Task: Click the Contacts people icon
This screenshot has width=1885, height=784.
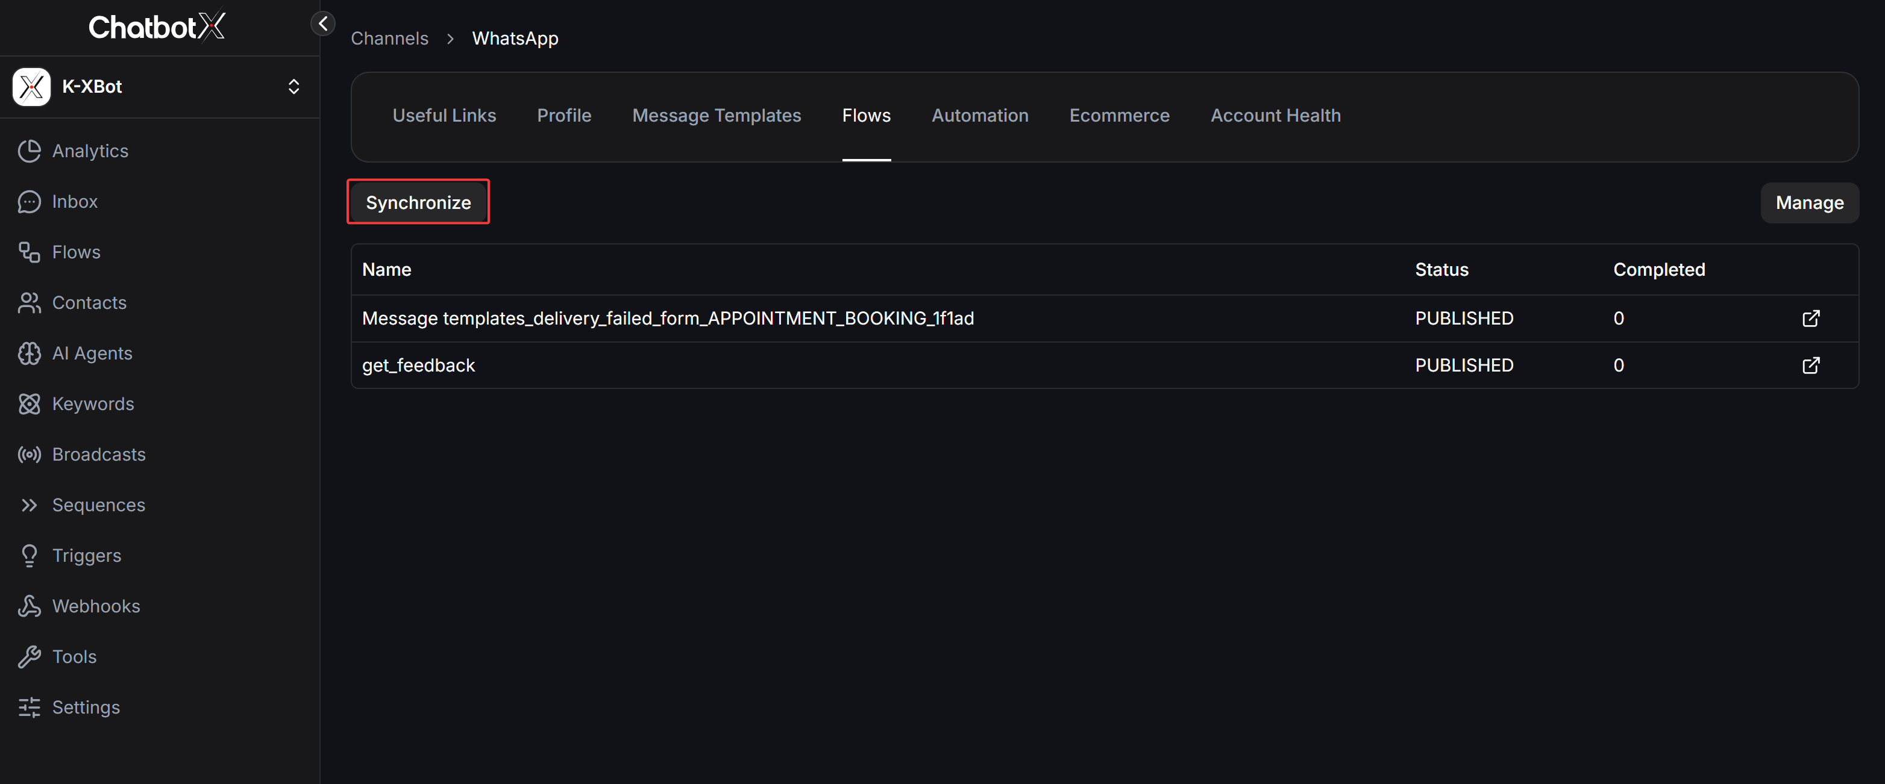Action: [x=30, y=303]
